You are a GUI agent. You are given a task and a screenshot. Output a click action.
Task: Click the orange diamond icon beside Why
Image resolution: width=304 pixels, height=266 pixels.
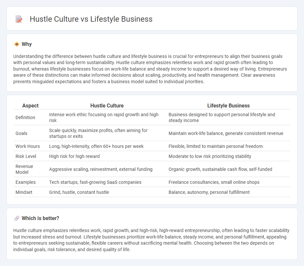click(x=17, y=44)
